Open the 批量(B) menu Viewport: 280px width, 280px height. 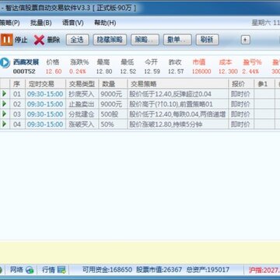point(40,23)
